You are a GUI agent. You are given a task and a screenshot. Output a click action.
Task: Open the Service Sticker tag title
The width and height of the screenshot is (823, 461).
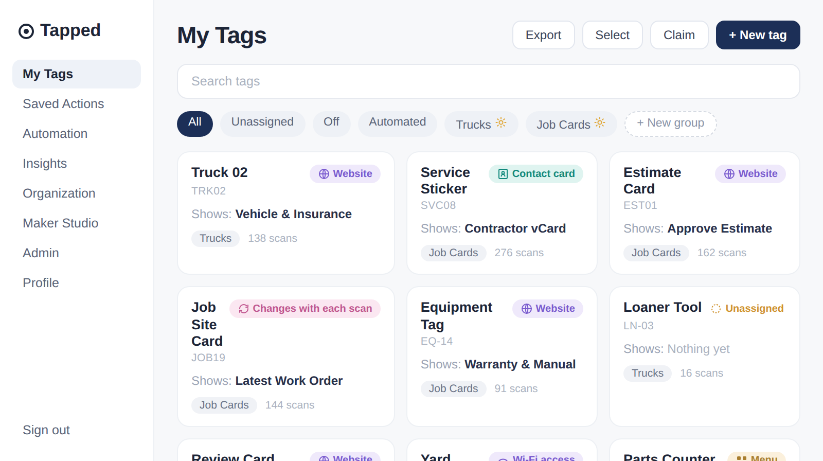[x=445, y=181]
